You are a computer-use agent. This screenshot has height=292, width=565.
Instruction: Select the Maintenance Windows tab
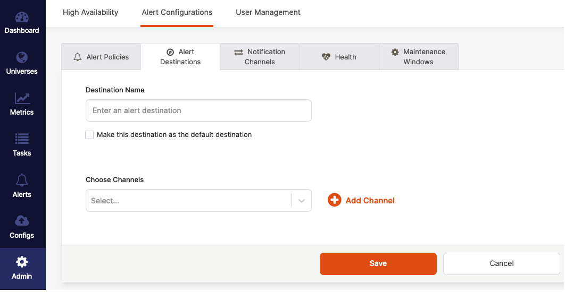point(418,57)
